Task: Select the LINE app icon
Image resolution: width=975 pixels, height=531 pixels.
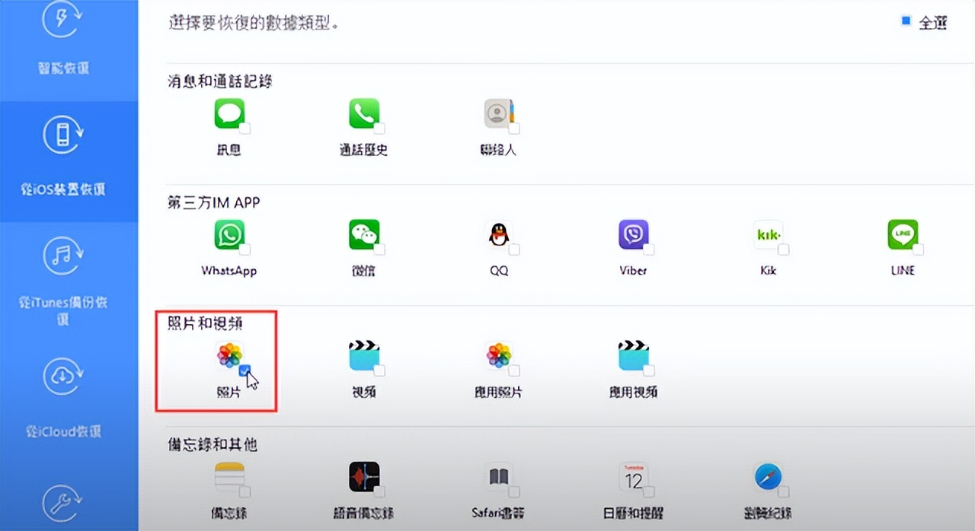Action: tap(903, 234)
